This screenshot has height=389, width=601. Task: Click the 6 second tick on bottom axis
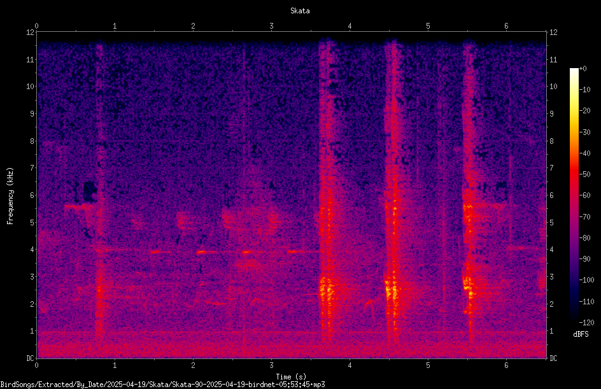click(506, 365)
